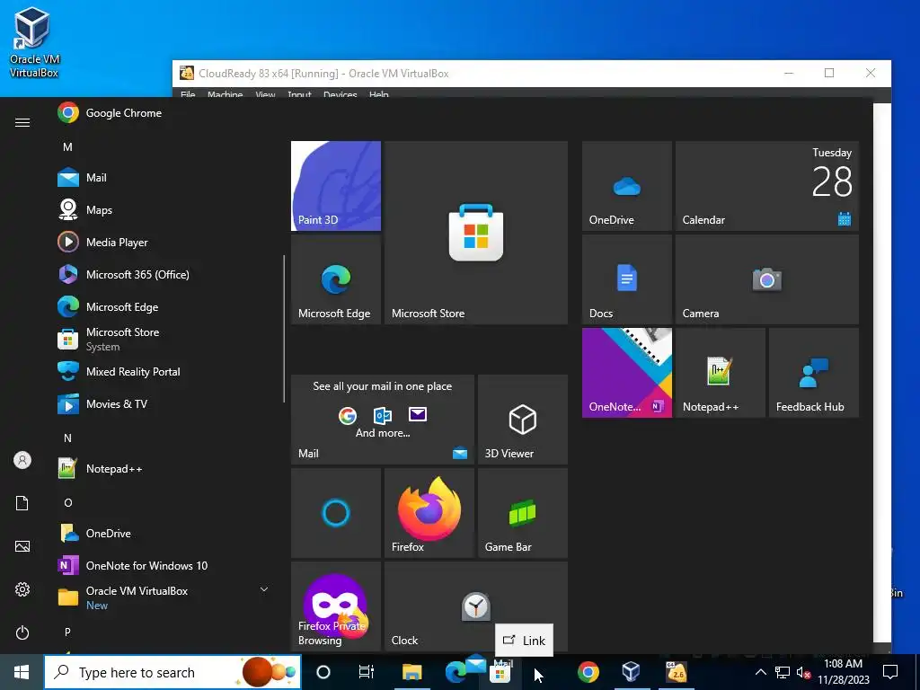Open Pictures from Start sidebar
The height and width of the screenshot is (690, 920).
tap(22, 546)
